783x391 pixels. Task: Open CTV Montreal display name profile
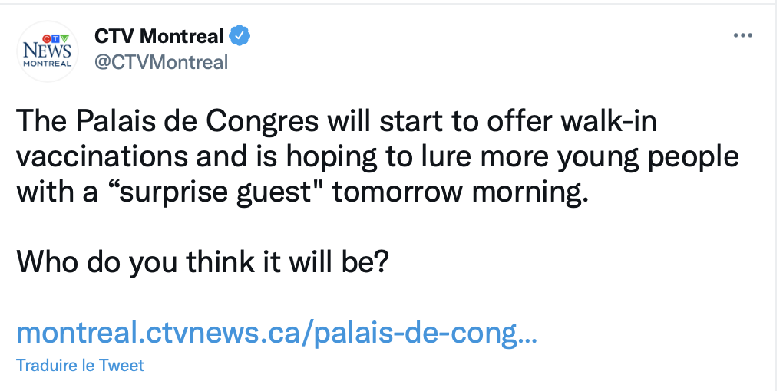click(159, 36)
